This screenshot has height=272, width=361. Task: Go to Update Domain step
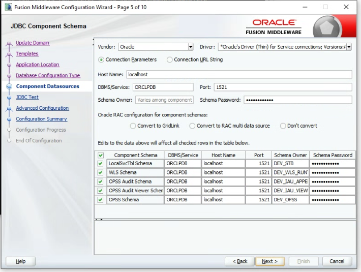pyautogui.click(x=33, y=43)
